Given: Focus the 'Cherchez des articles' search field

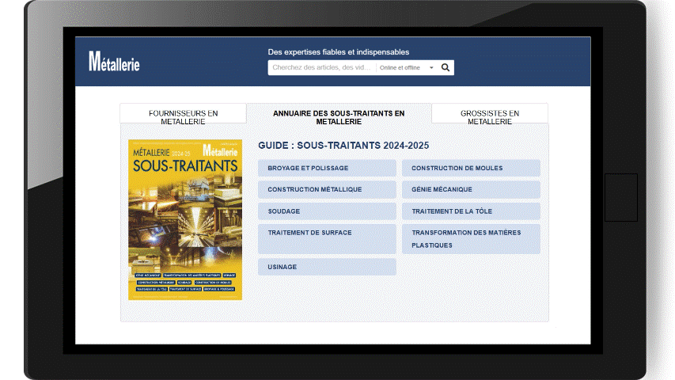Looking at the screenshot, I should coord(321,67).
